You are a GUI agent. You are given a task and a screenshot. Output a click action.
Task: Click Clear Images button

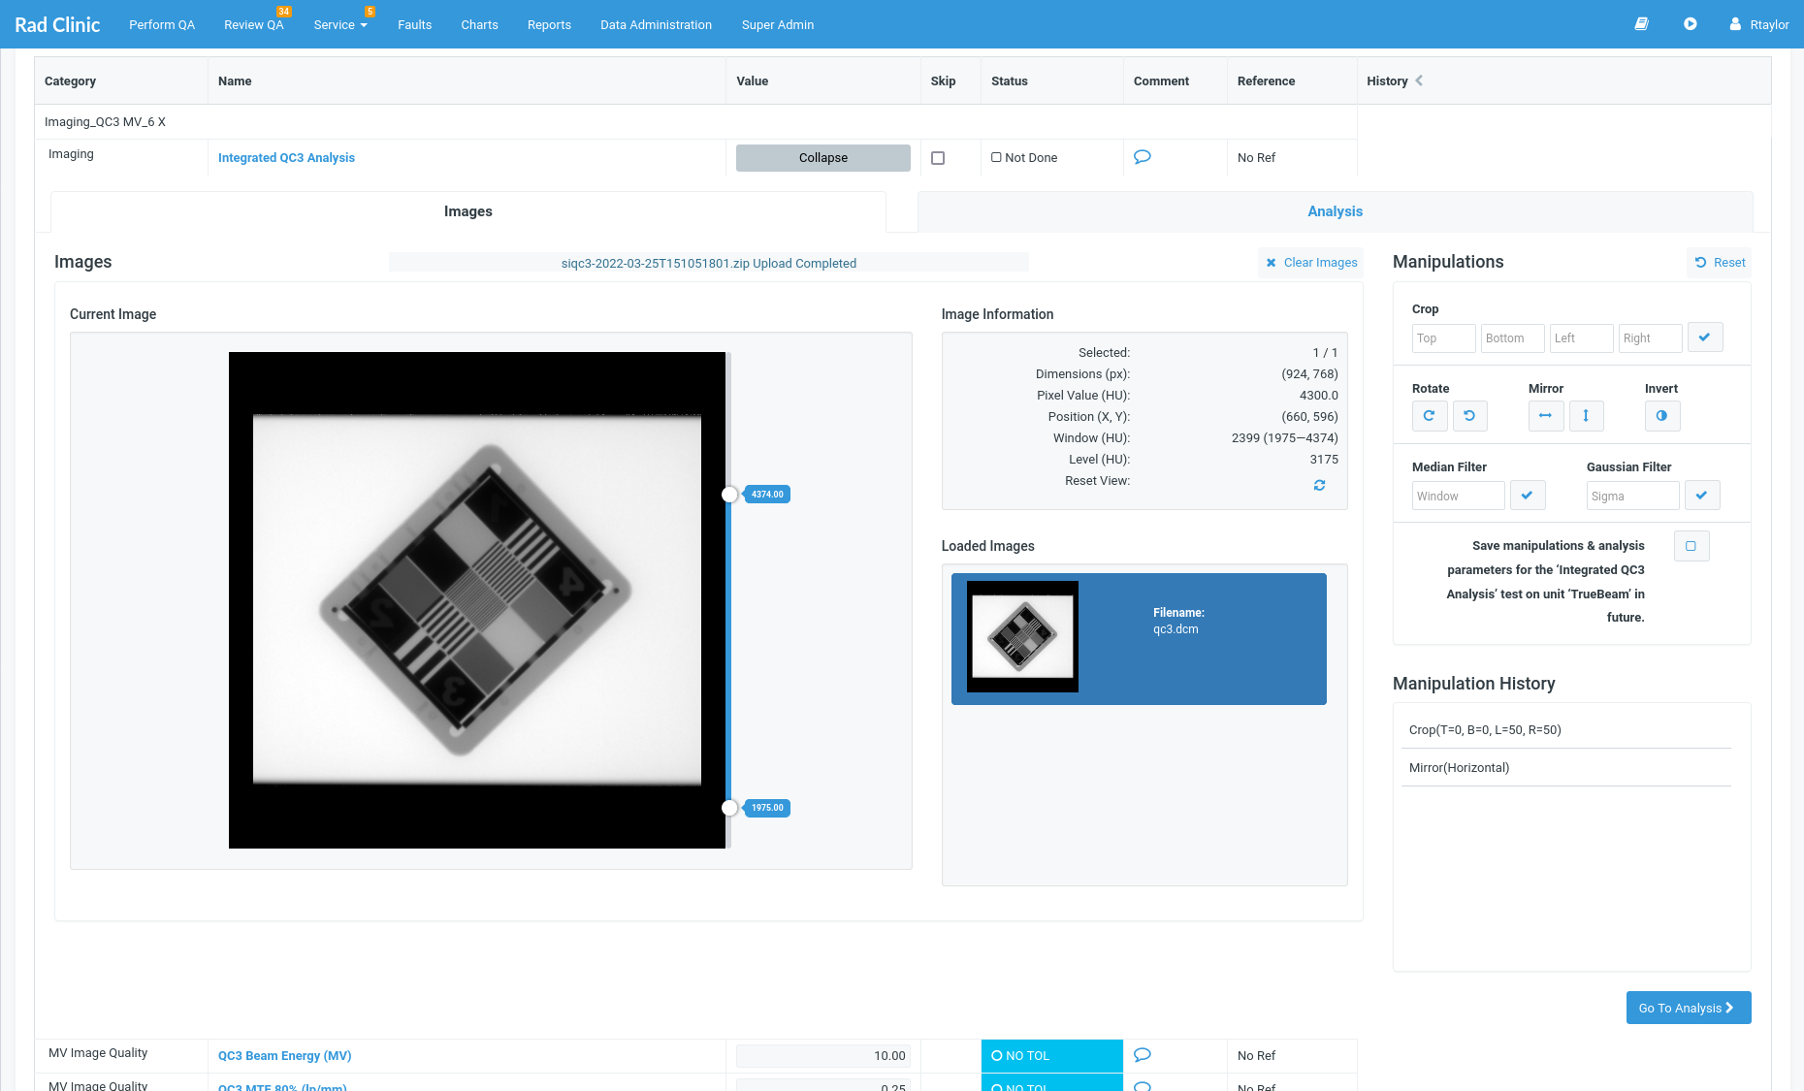pos(1311,263)
